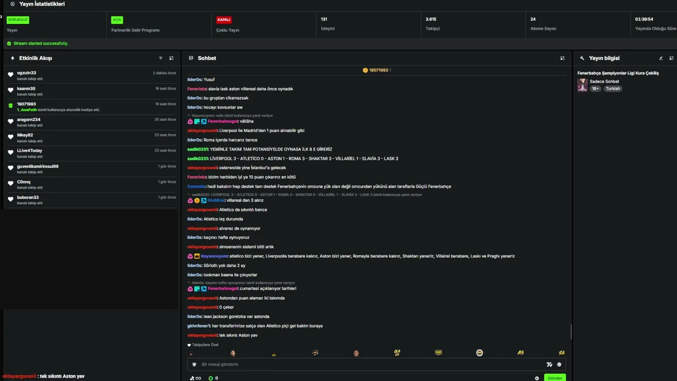
Task: Open JoseFatih's profile in the activity feed
Action: (x=29, y=110)
